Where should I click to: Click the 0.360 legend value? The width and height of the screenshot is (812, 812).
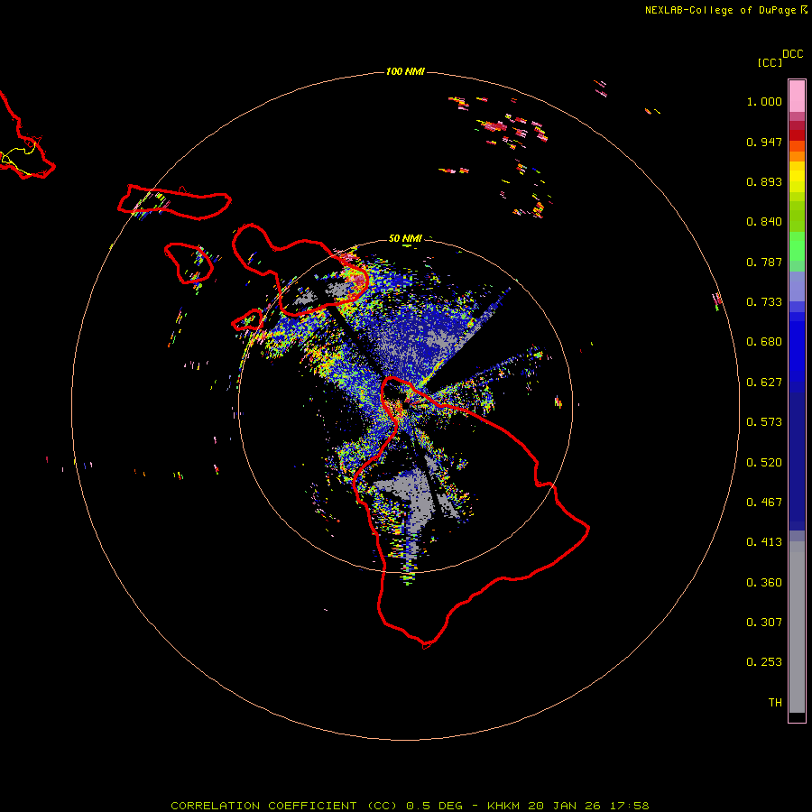click(764, 583)
